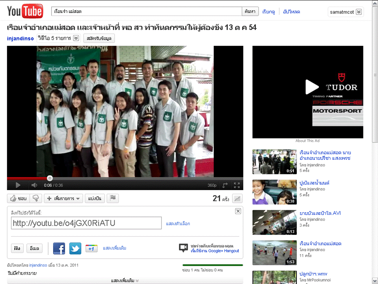Share the video on Twitter
Image resolution: width=378 pixels, height=284 pixels.
coord(75,248)
